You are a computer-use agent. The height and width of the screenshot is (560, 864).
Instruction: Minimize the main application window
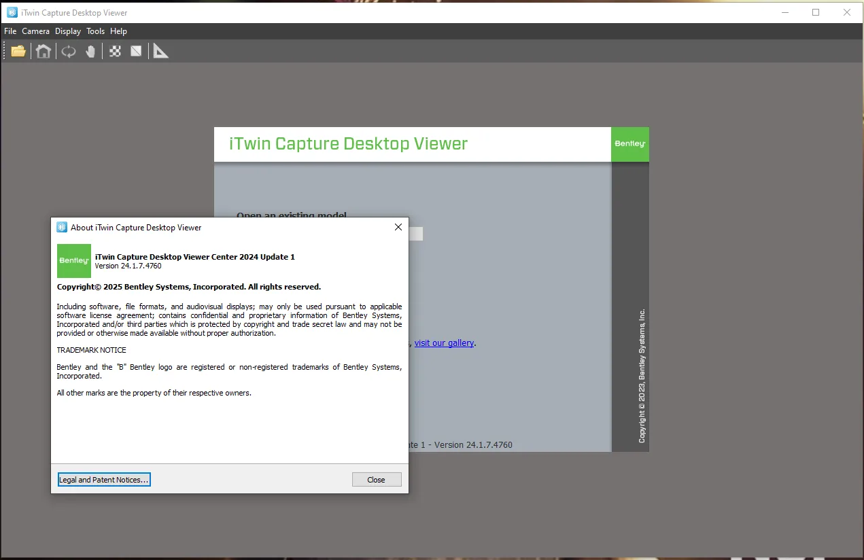[x=784, y=12]
